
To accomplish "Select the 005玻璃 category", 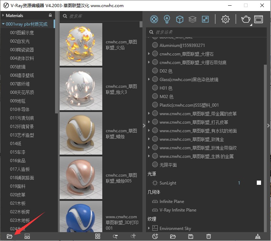I will pyautogui.click(x=18, y=67).
